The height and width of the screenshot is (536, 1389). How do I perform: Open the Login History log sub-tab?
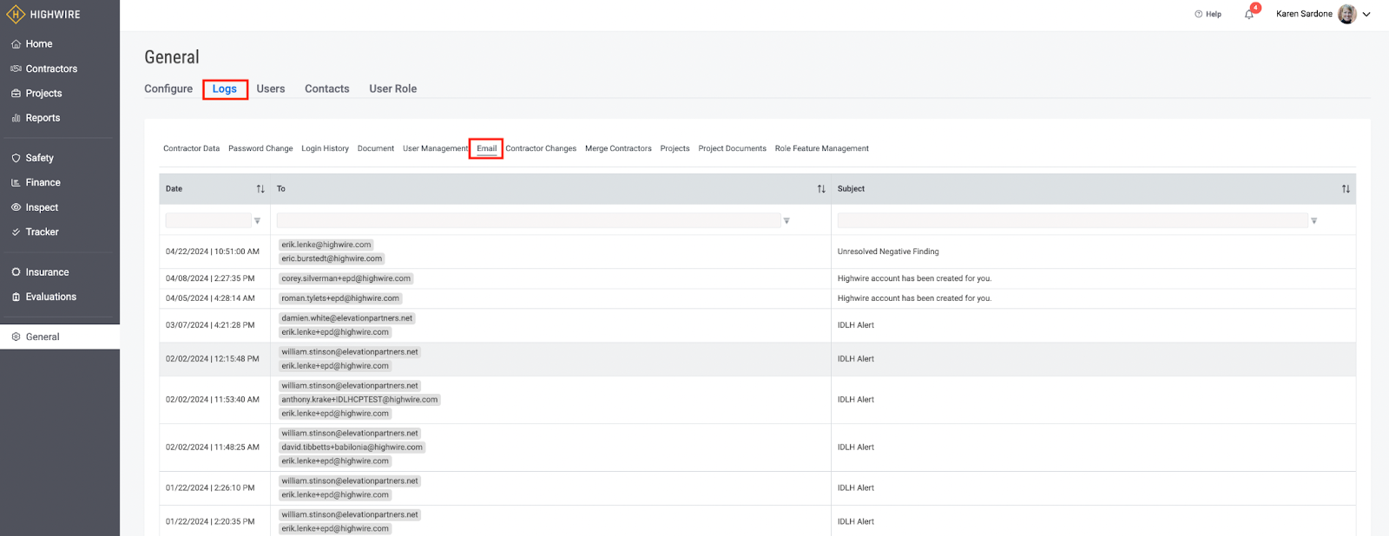(326, 148)
